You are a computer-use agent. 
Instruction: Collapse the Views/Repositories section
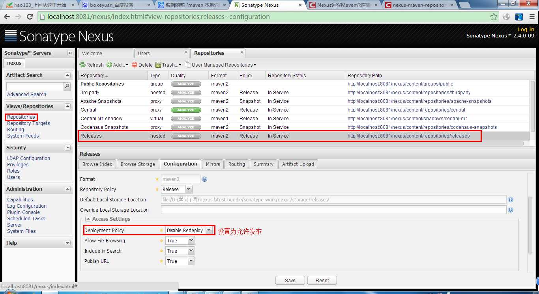pos(67,106)
